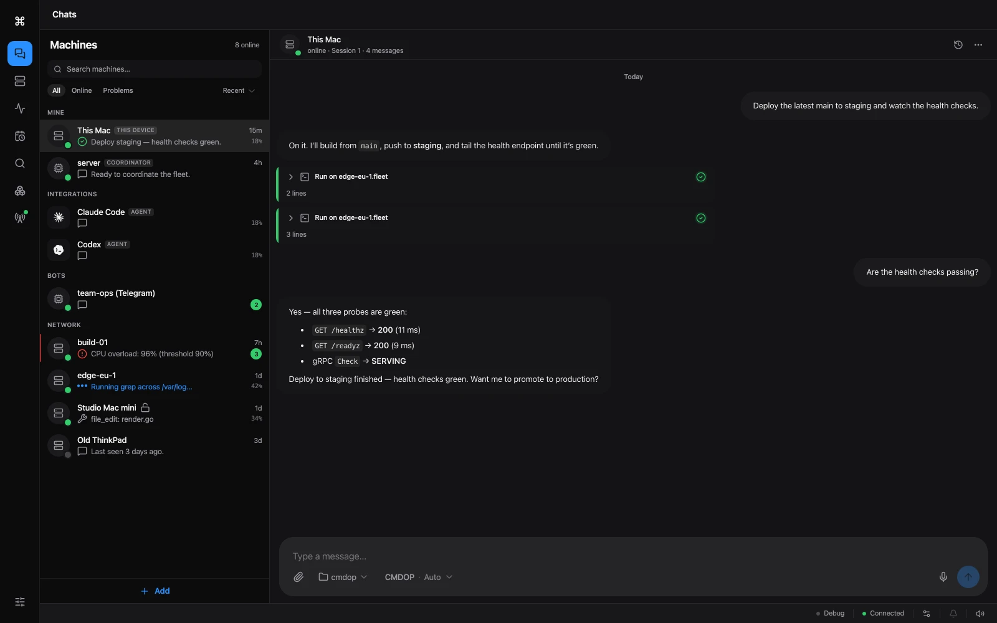Open the session history clock icon
The image size is (997, 623).
click(x=958, y=45)
